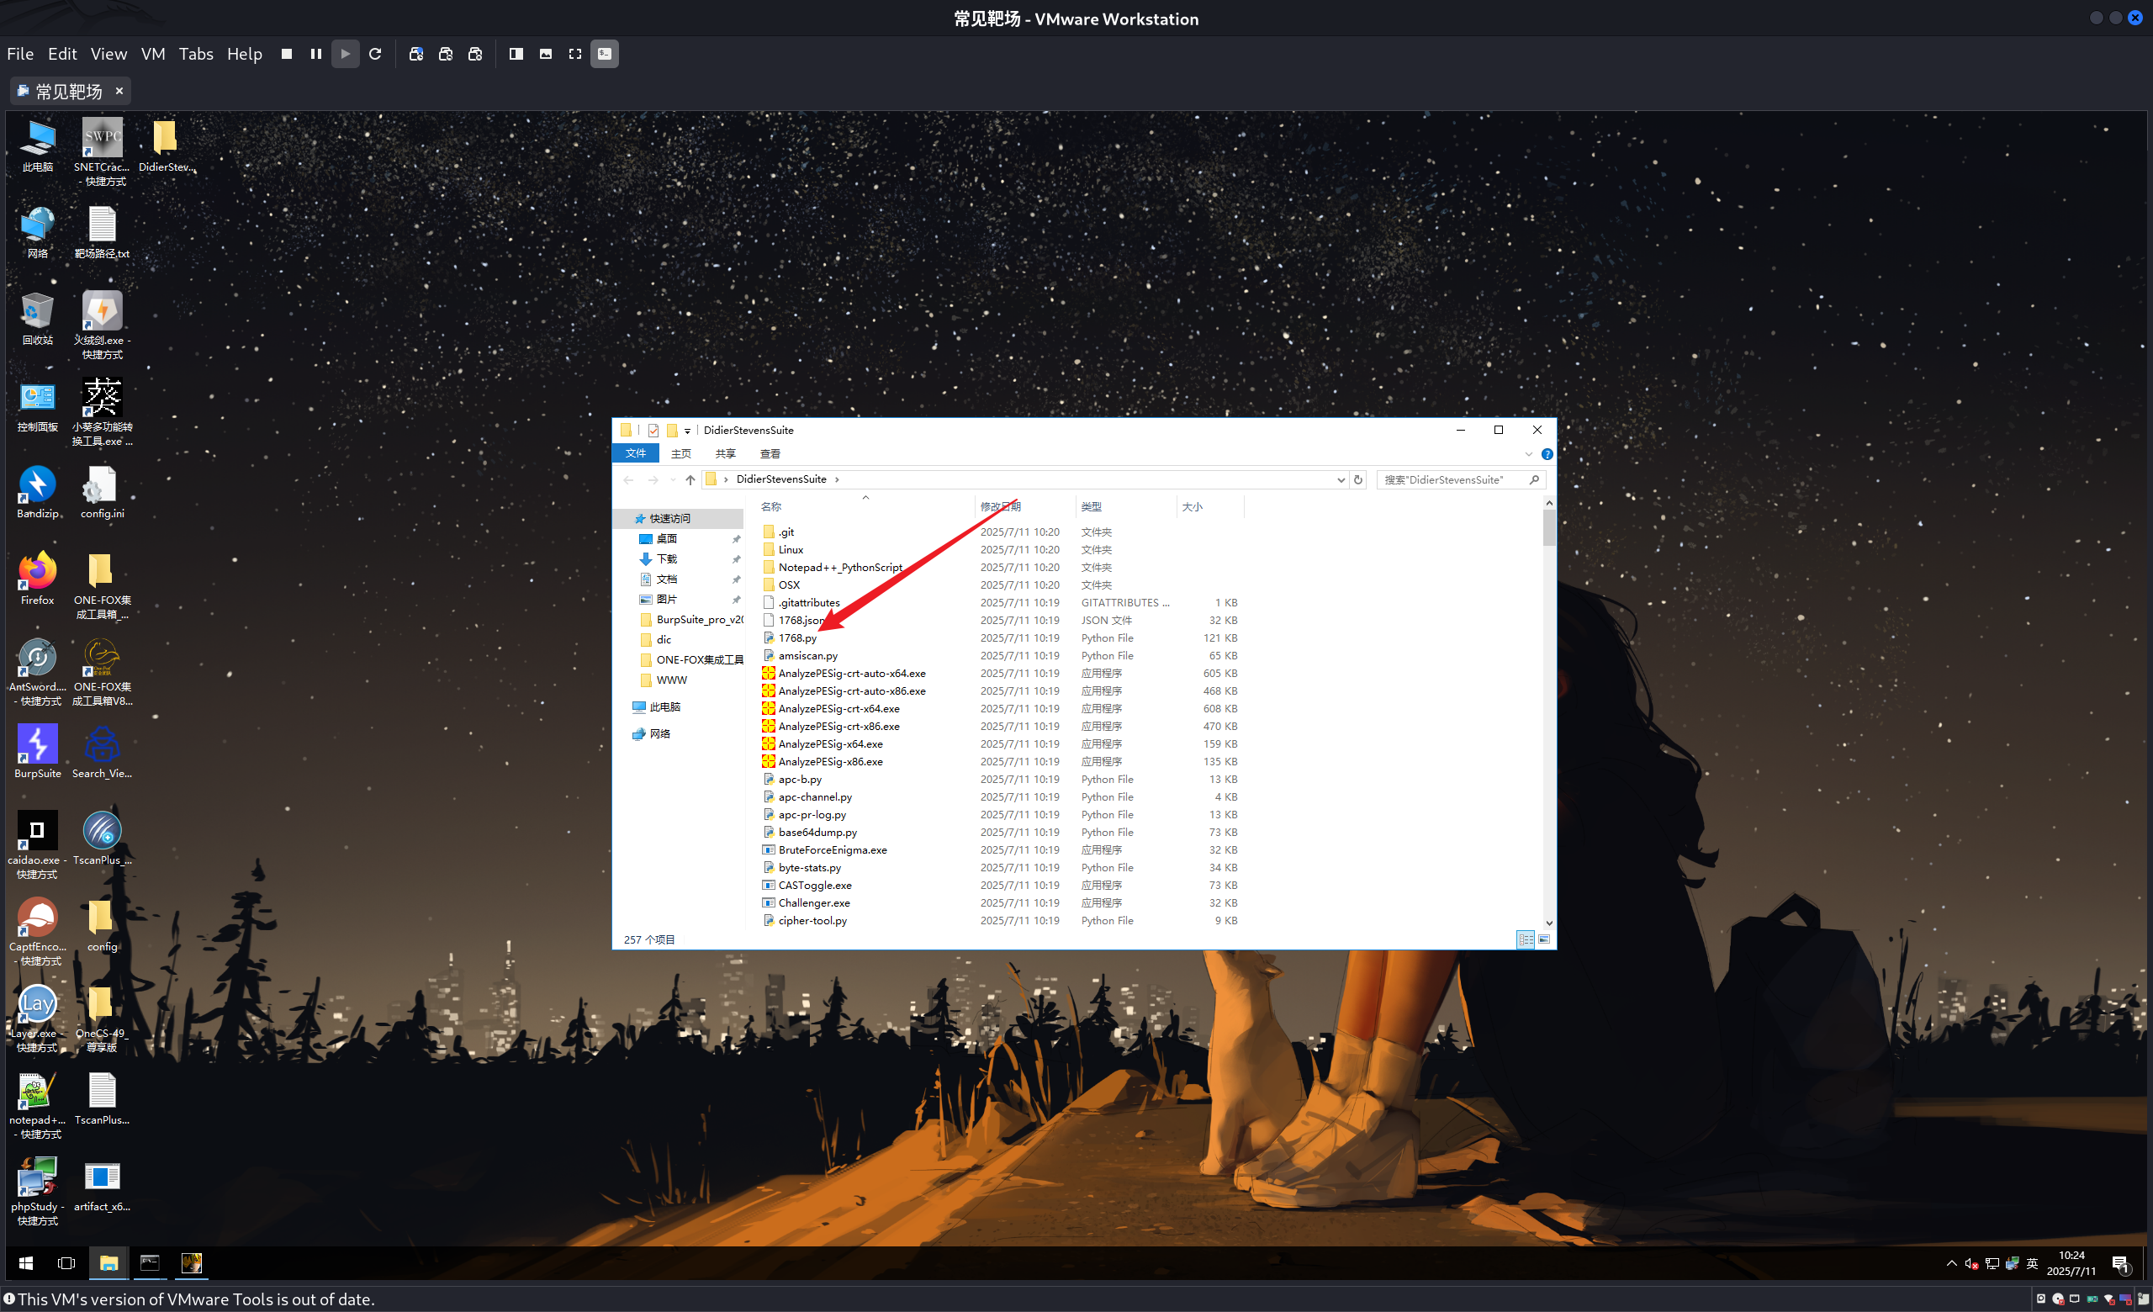Open the VM menu in VMware
2153x1312 pixels.
pyautogui.click(x=153, y=54)
